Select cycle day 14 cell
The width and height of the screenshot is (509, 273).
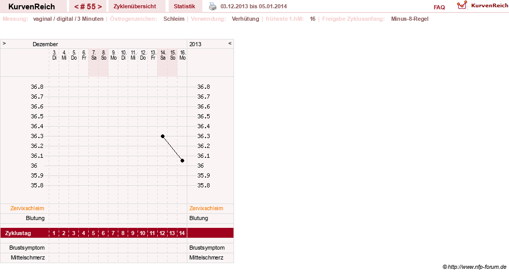tap(182, 233)
